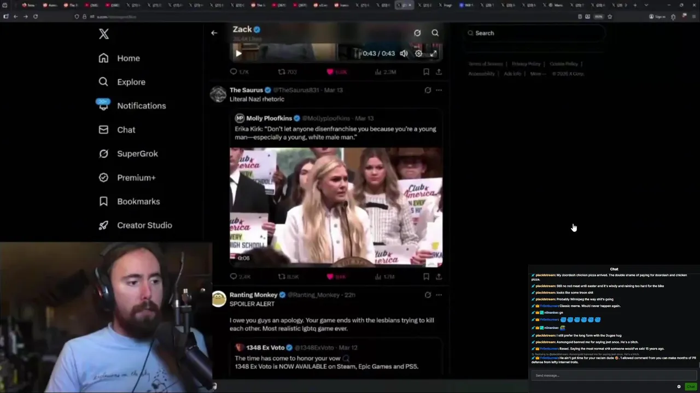Repost The Saurus post
Screen dimensions: 700x393
tap(288, 277)
